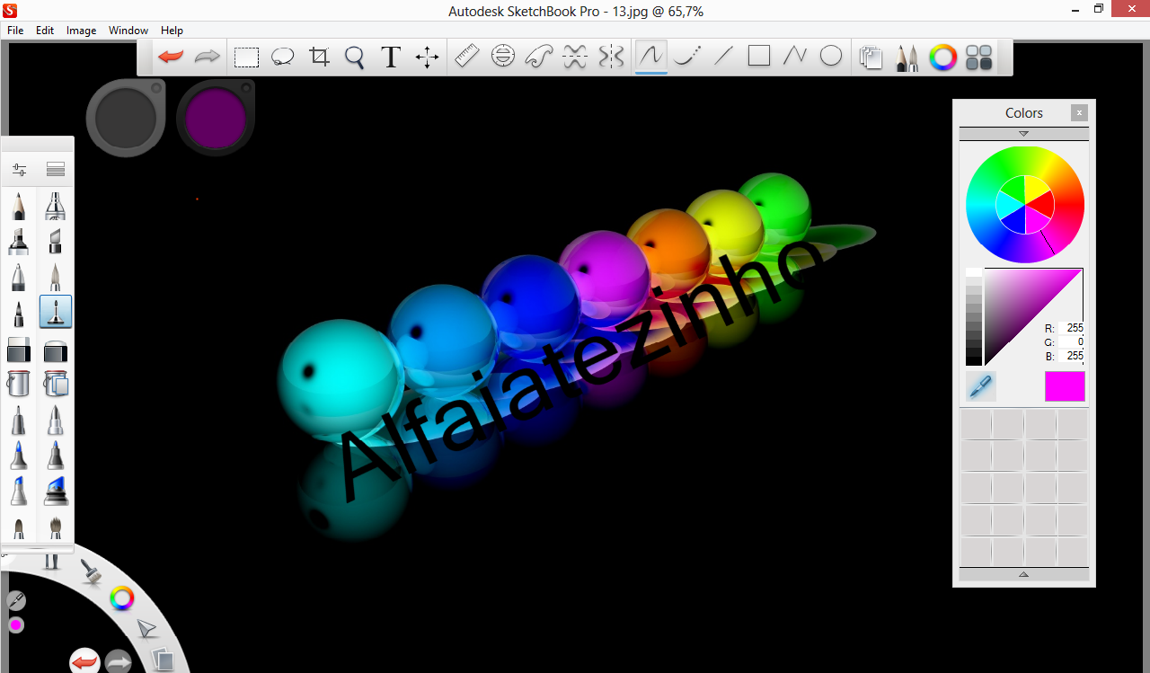Click the current magenta color swatch

1065,386
